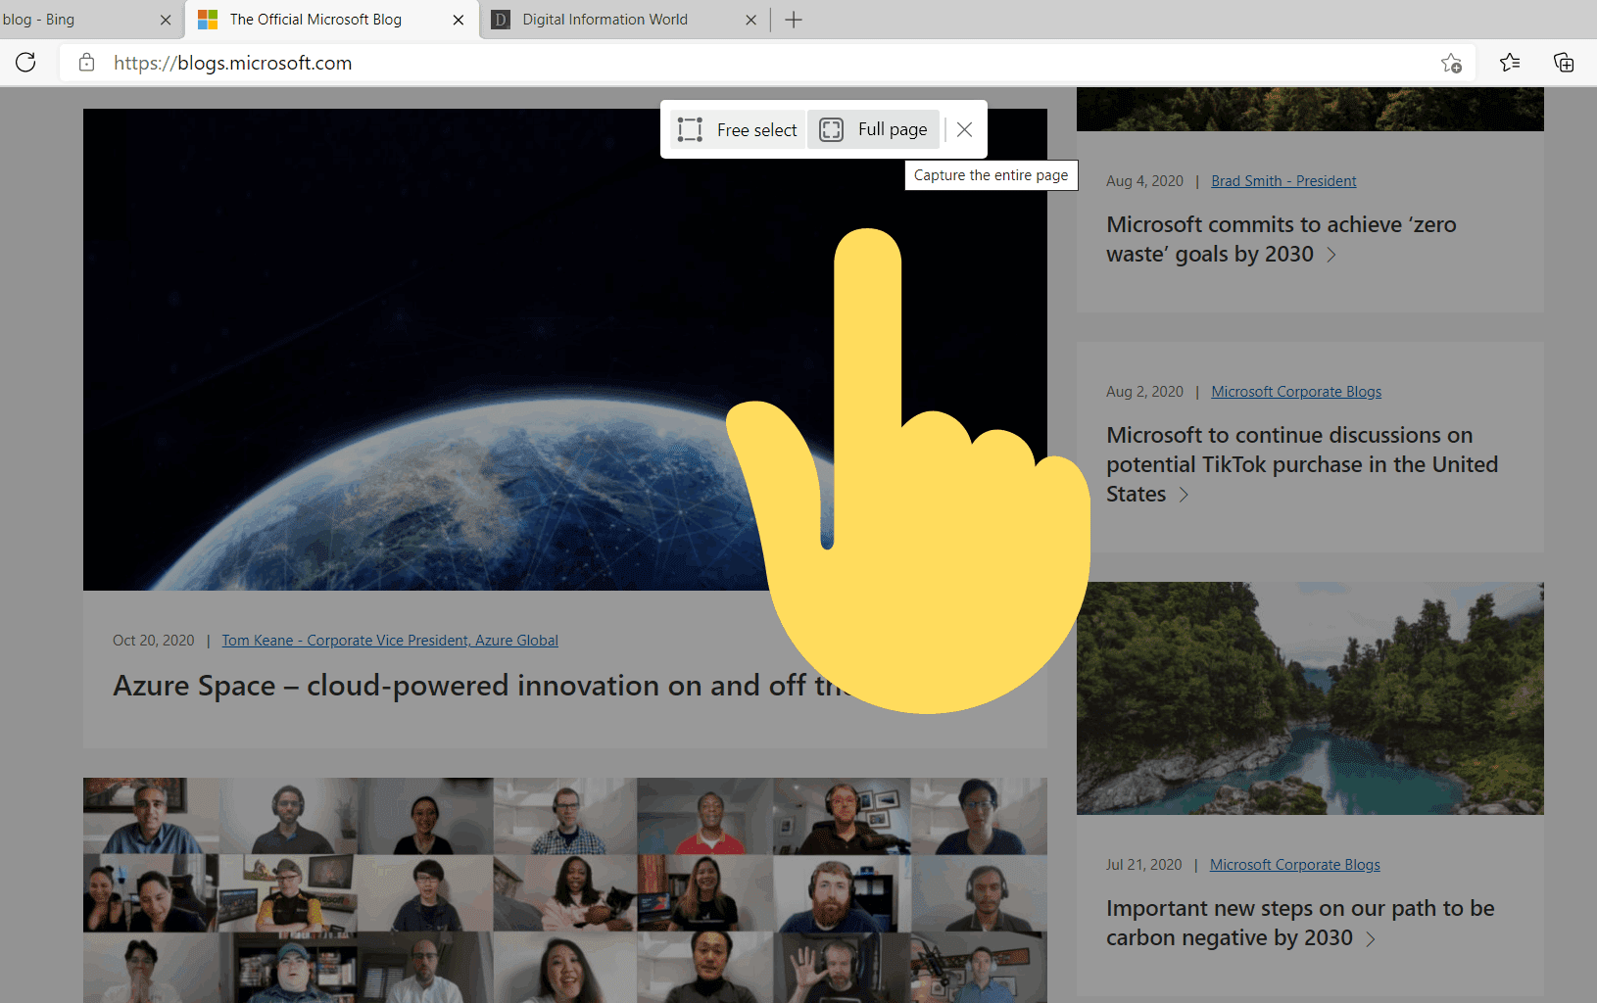Select the Full page capture mode

[x=873, y=129]
